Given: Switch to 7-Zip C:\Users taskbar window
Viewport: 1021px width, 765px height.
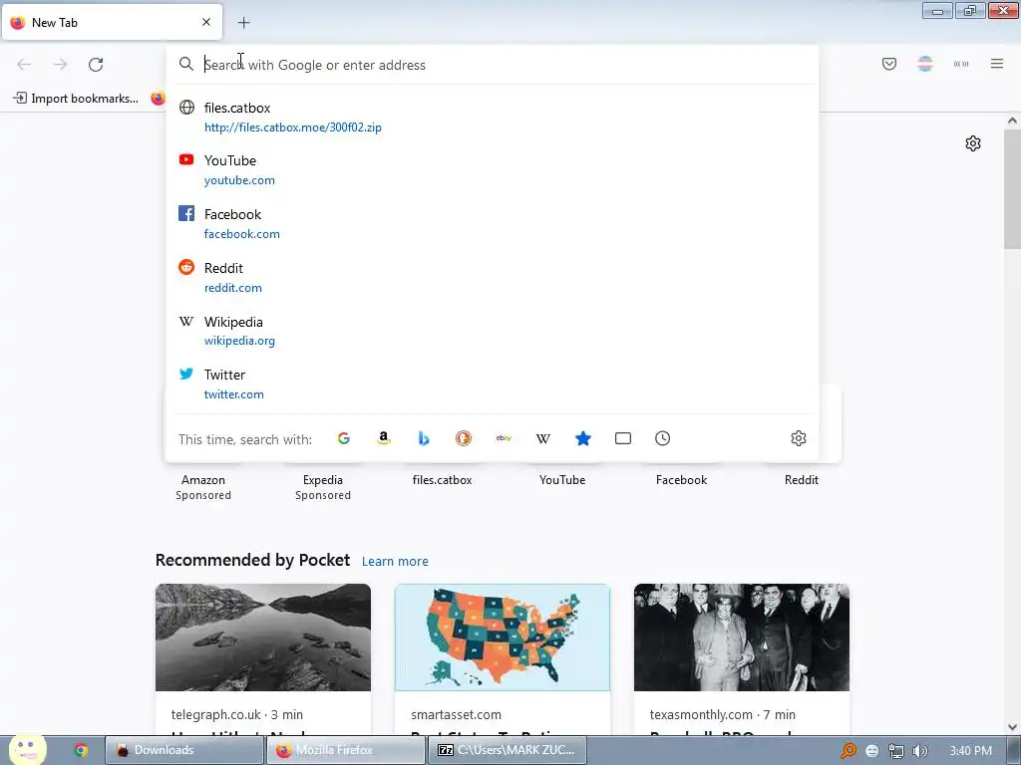Looking at the screenshot, I should pos(508,750).
